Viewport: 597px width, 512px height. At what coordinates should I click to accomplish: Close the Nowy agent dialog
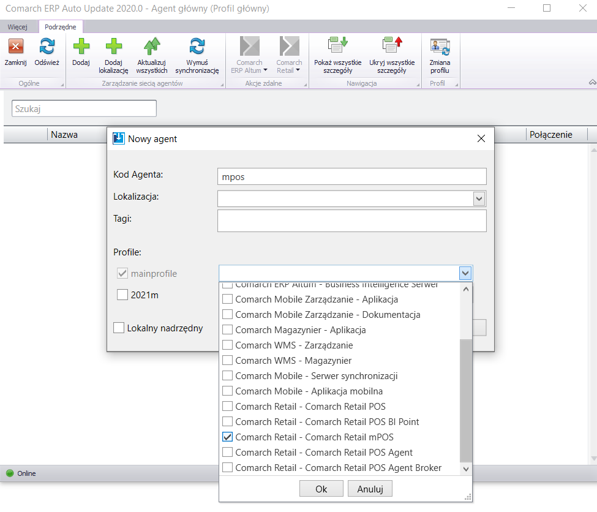481,138
